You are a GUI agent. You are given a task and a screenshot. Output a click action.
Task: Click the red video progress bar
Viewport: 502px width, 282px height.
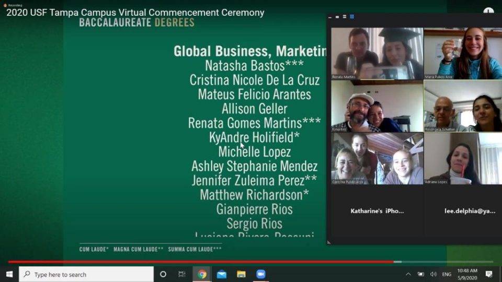201,262
